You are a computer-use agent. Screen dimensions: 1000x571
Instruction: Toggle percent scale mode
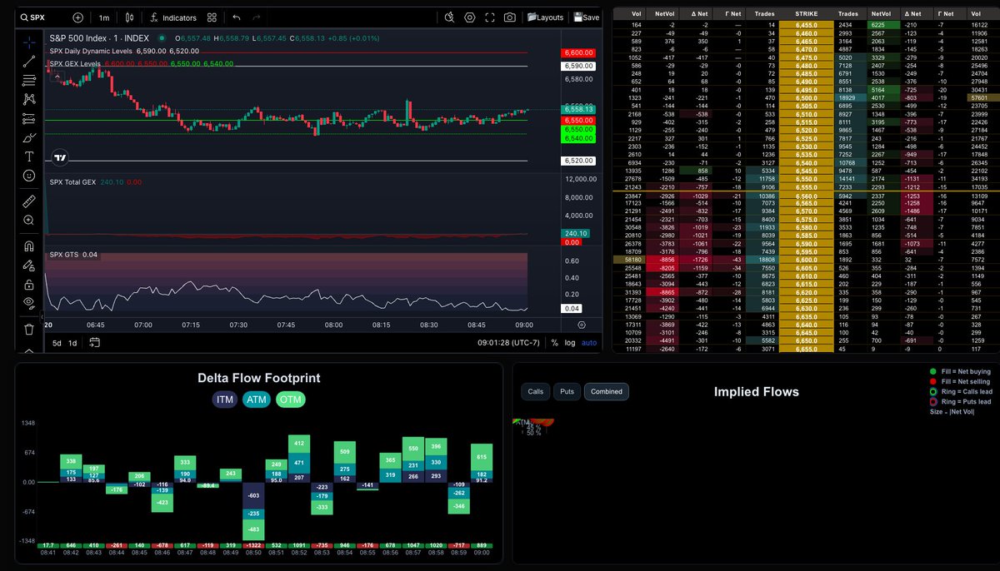(x=554, y=342)
